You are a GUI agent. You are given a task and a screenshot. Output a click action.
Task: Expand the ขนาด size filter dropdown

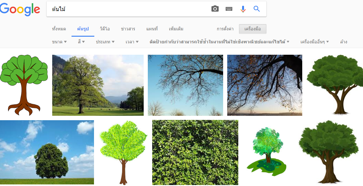[59, 42]
